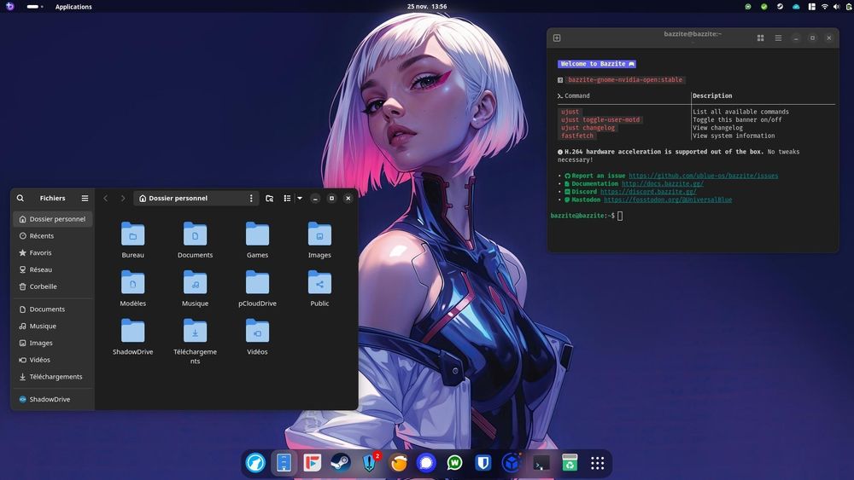
Task: Select the Téléchargements folder icon in grid
Action: coord(195,331)
